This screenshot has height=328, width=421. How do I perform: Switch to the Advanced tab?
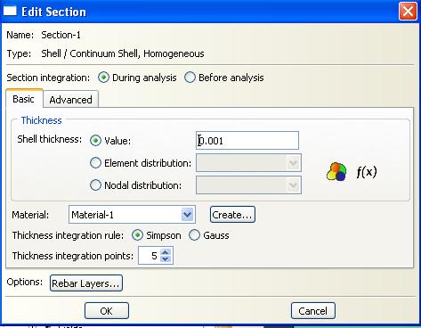[x=70, y=100]
